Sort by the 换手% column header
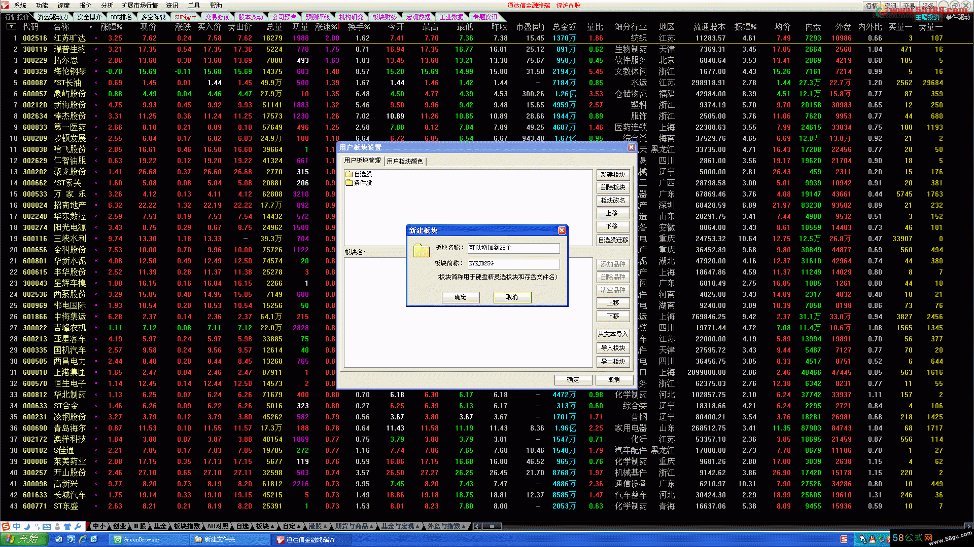 point(359,27)
